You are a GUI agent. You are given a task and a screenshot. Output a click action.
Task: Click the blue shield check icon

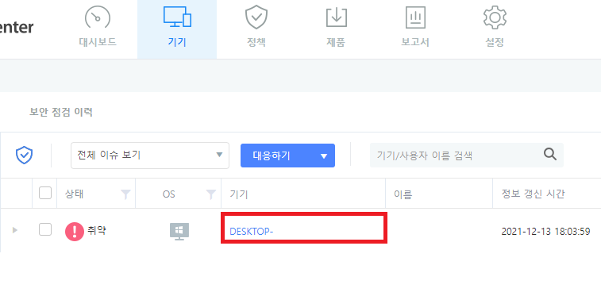pos(24,156)
